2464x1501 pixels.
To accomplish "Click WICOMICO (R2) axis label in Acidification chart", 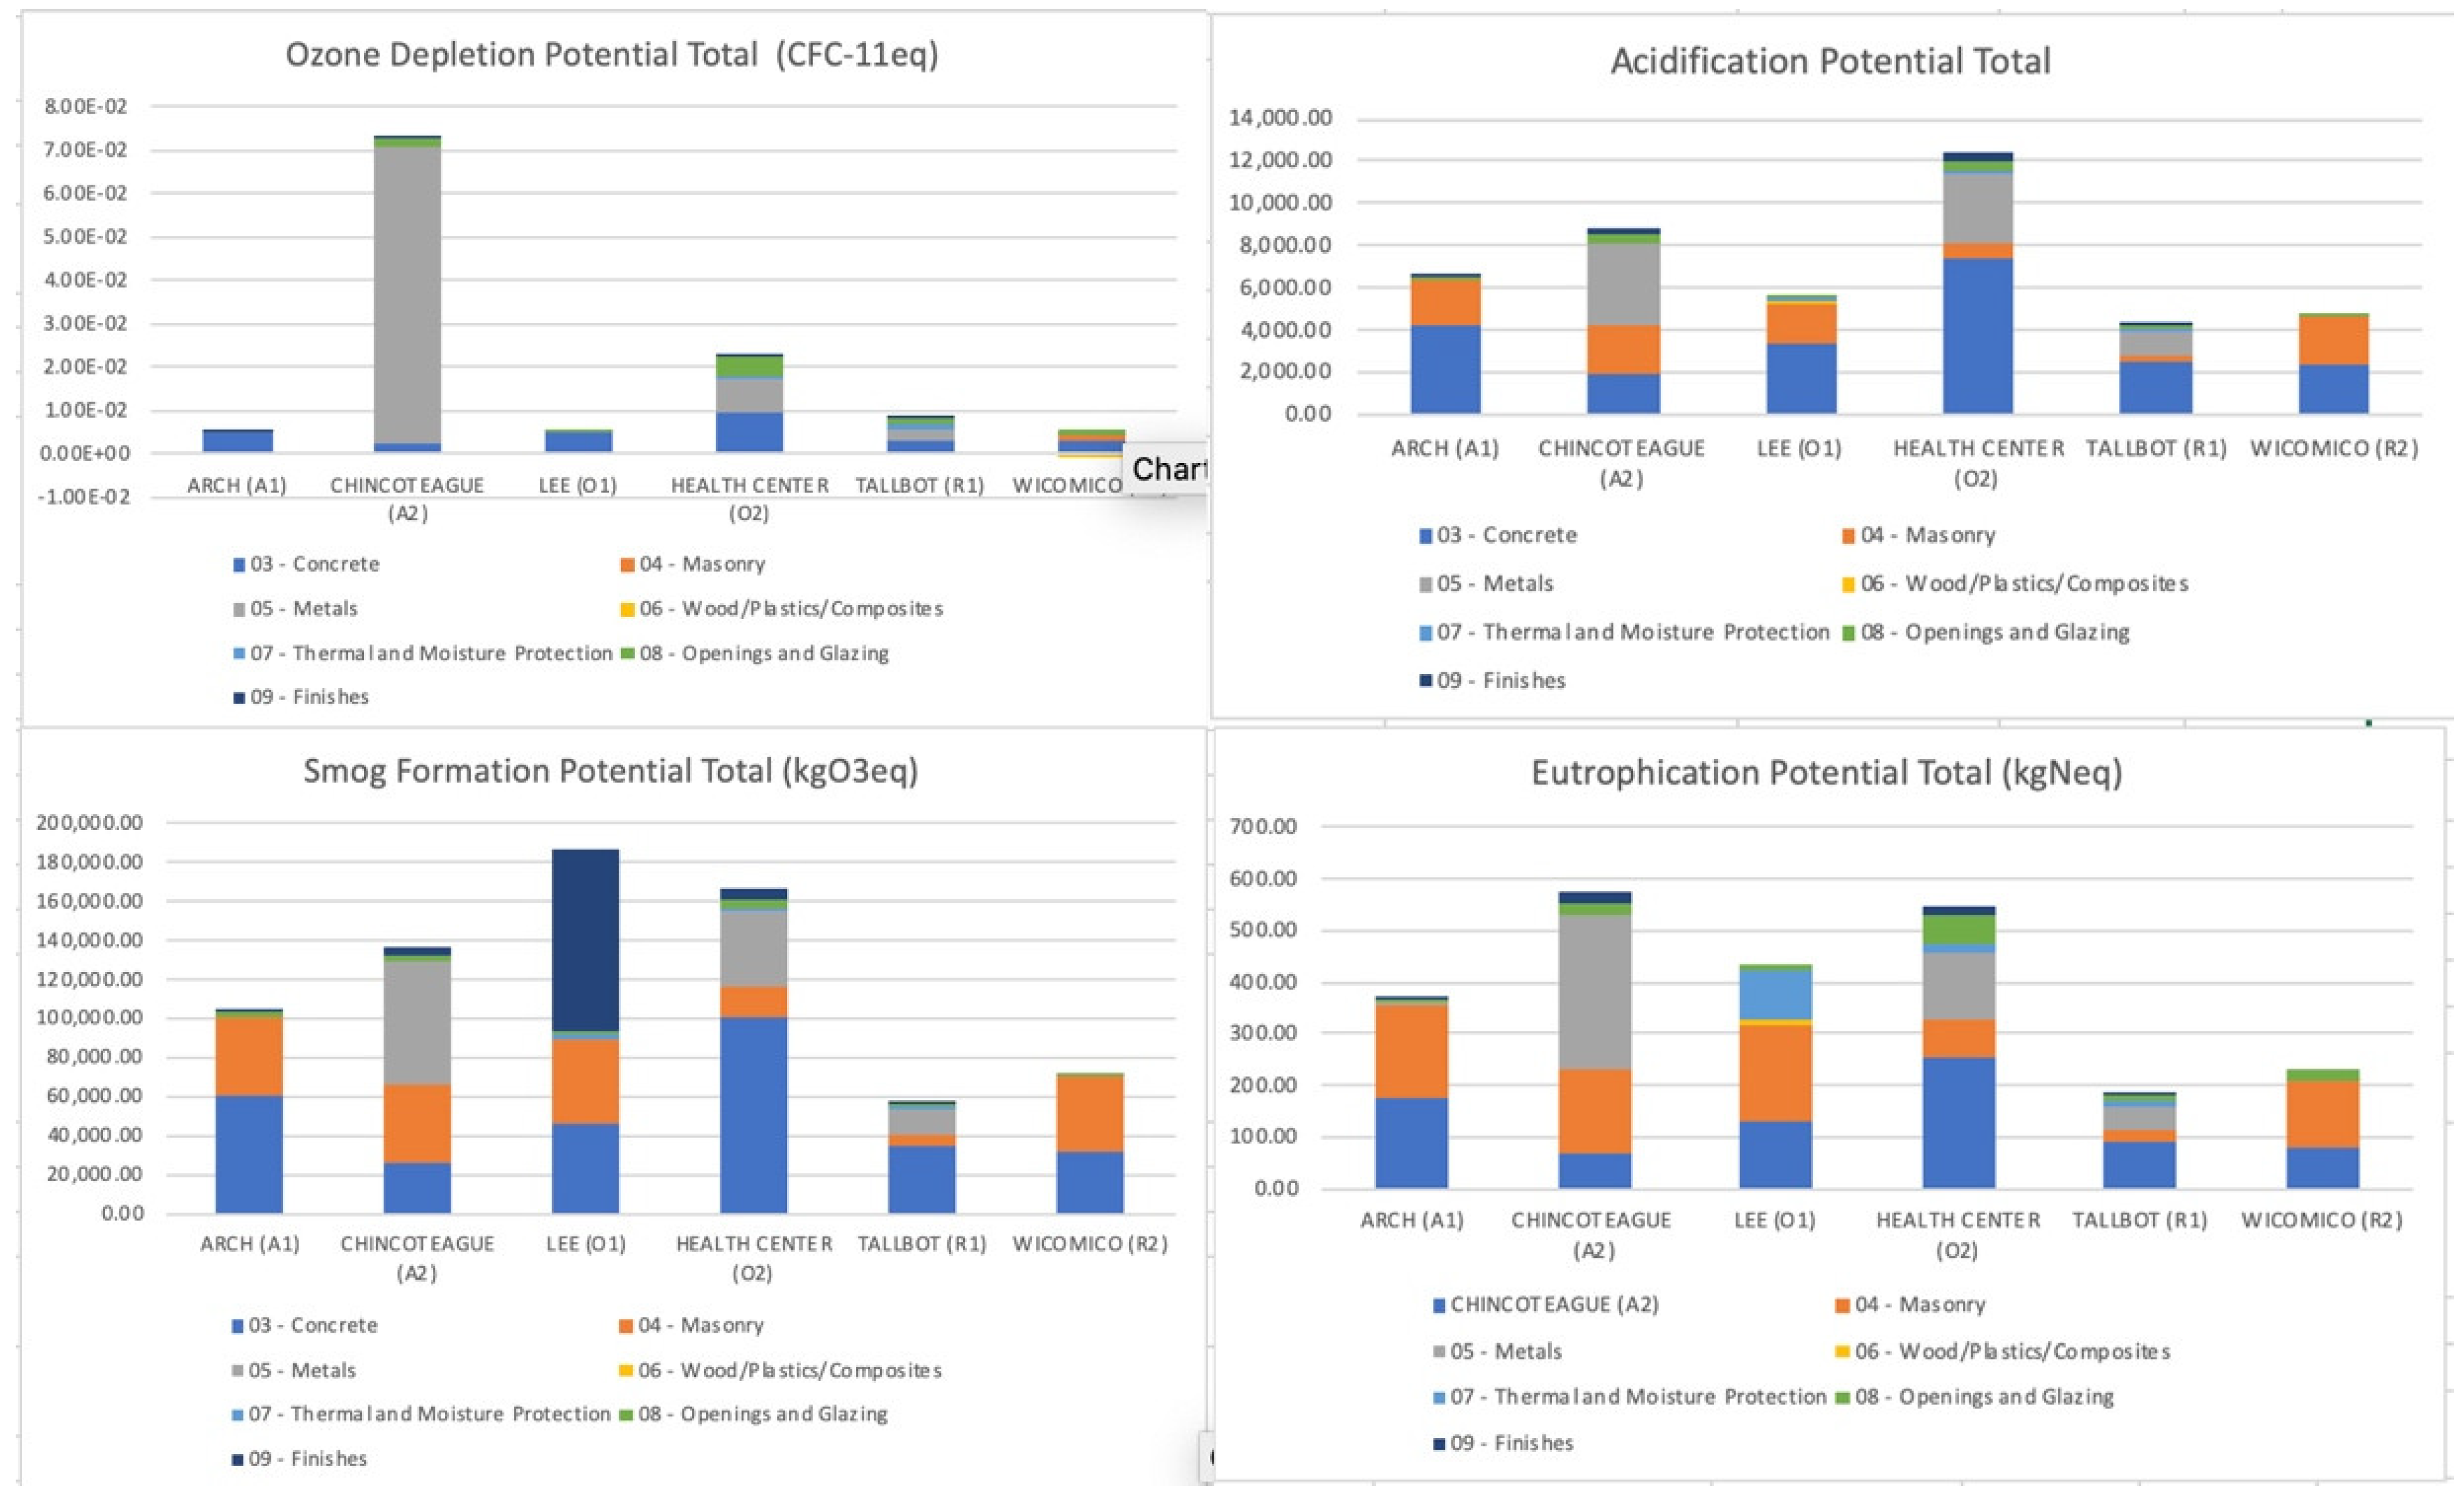I will pos(2334,449).
